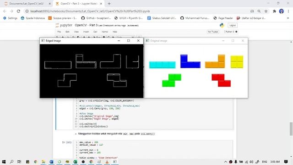Open File Explorer from the taskbar
Viewport: 293px width, 165px height.
click(x=43, y=162)
